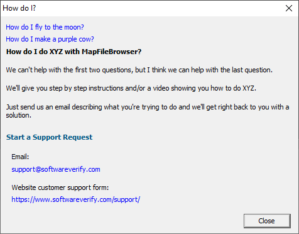Click the 'How do I?' window title text

pos(19,8)
